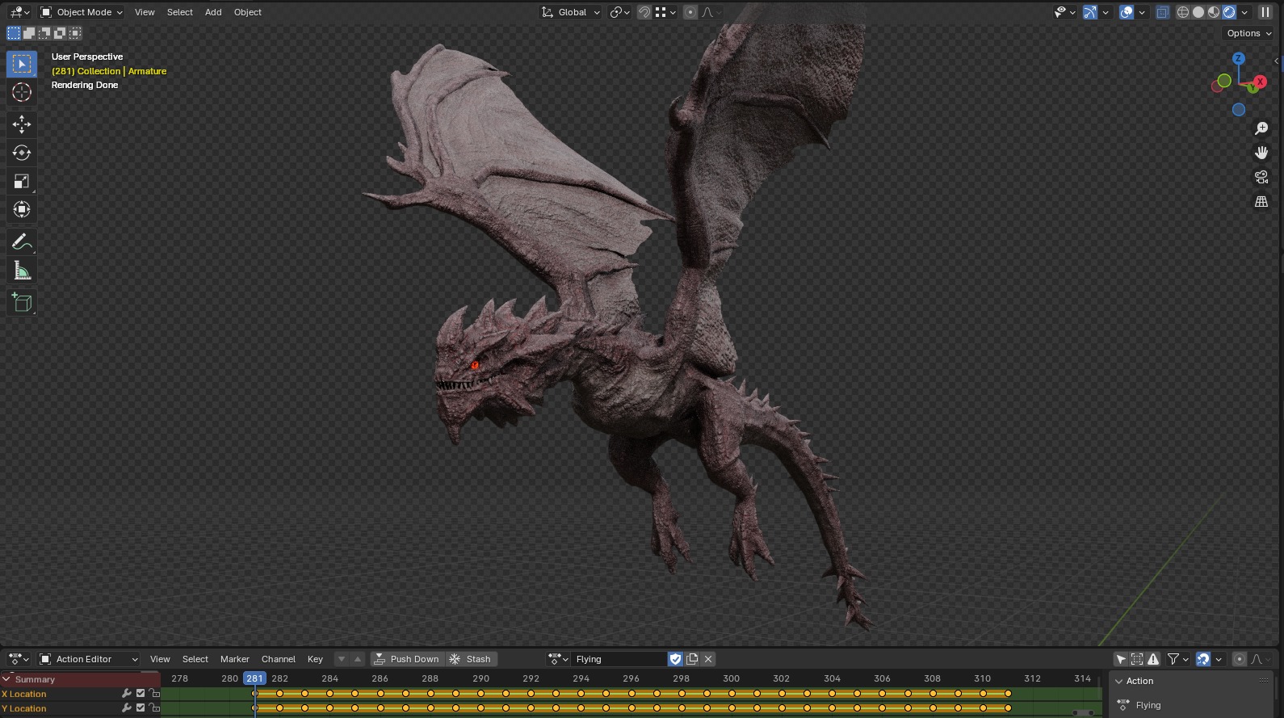Open the 3D viewport Select menu
Screen dimensions: 1284x718
click(x=180, y=12)
